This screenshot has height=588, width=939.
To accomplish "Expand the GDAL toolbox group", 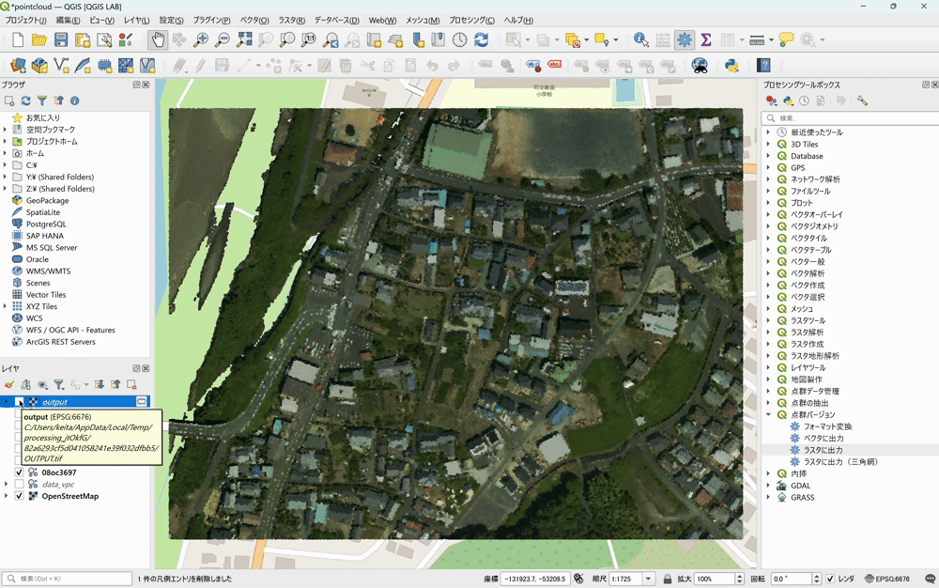I will pos(768,486).
